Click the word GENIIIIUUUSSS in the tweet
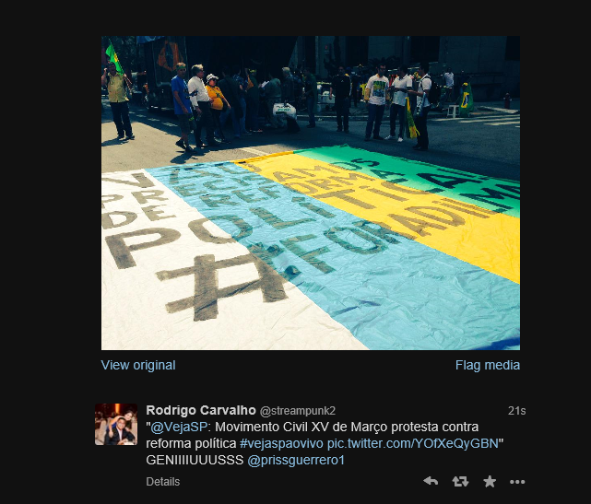The image size is (591, 504). [x=195, y=460]
